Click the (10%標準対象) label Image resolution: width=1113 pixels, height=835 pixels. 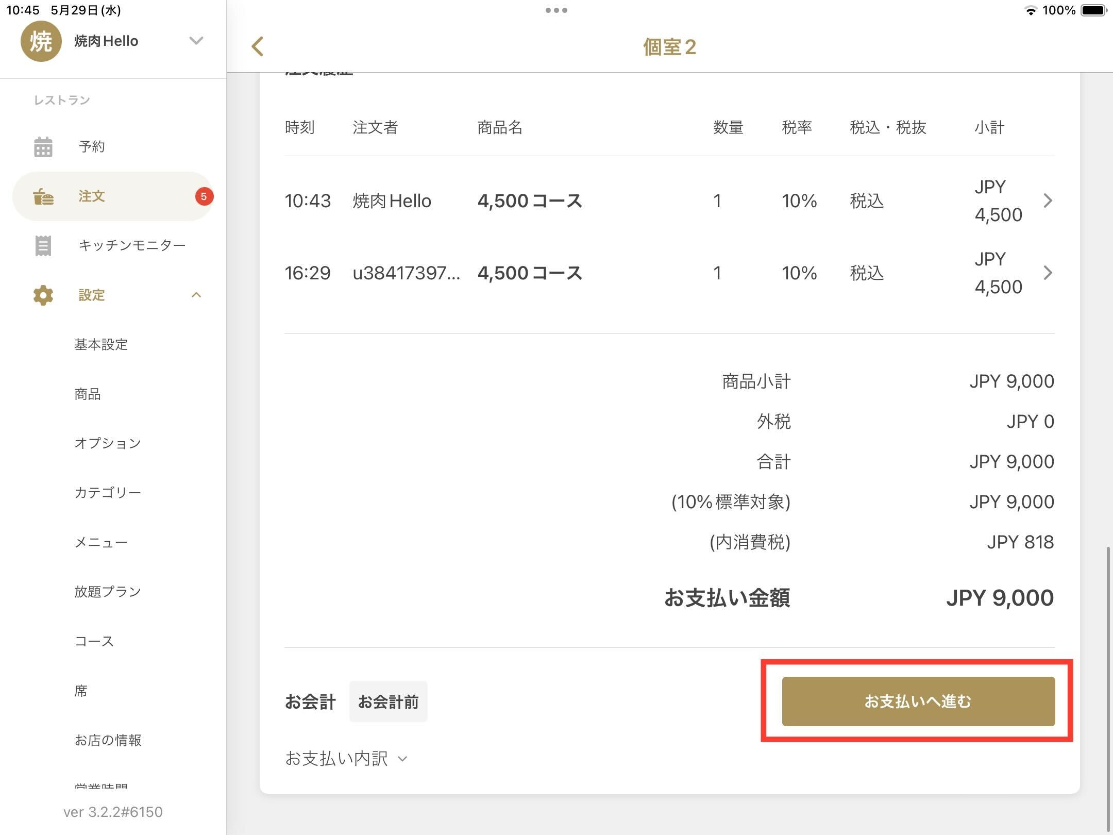pyautogui.click(x=731, y=502)
